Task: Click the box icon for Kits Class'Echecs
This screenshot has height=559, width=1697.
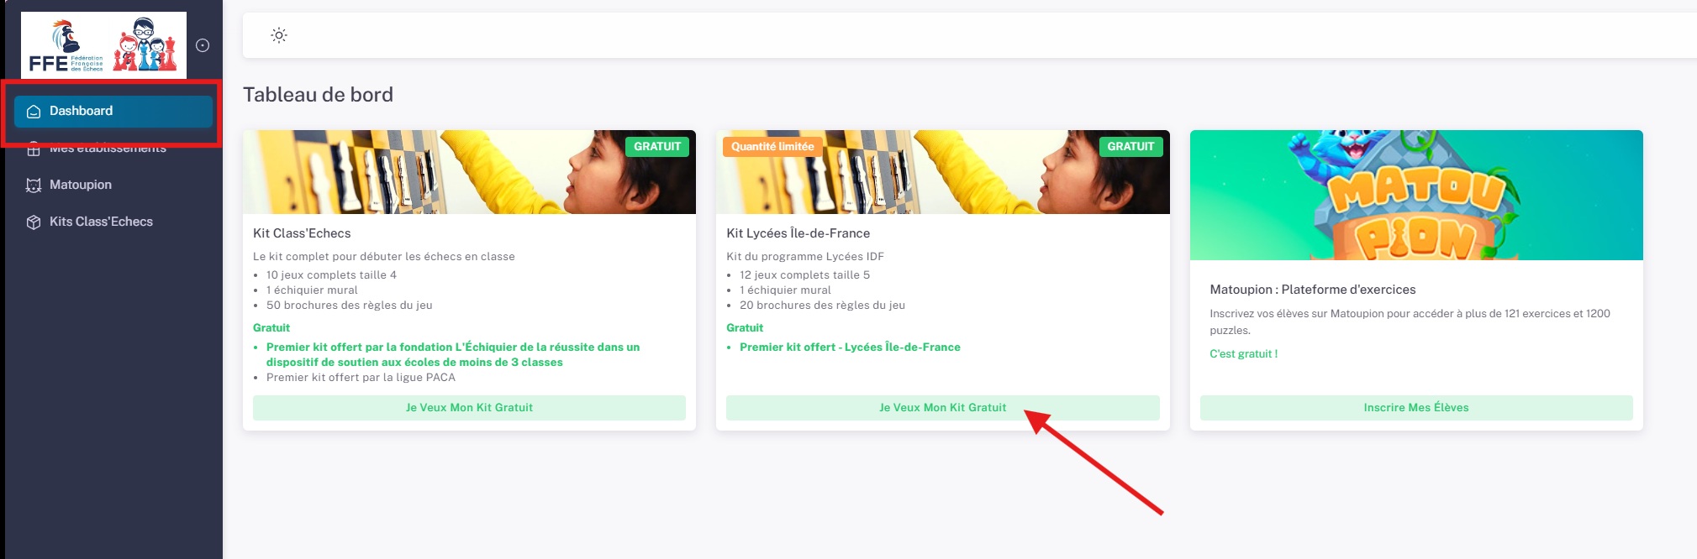Action: tap(34, 222)
